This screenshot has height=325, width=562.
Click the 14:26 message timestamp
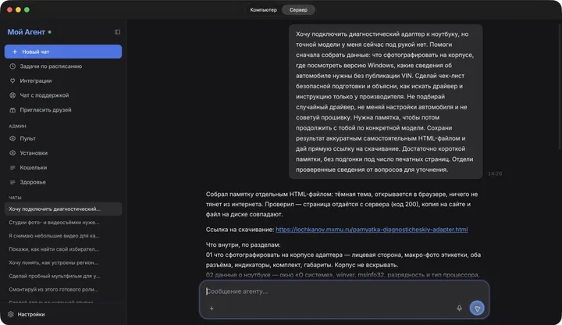(495, 173)
